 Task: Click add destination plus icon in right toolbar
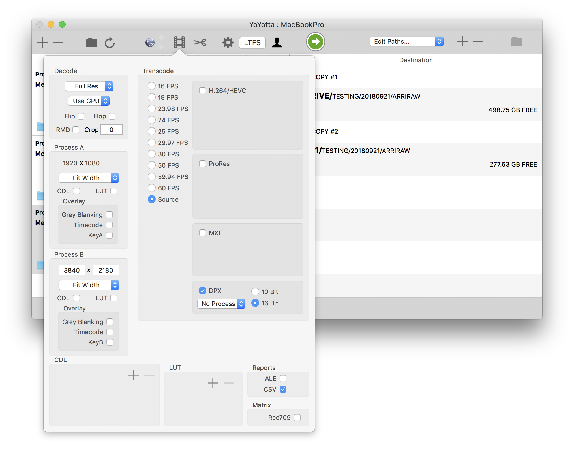coord(462,41)
